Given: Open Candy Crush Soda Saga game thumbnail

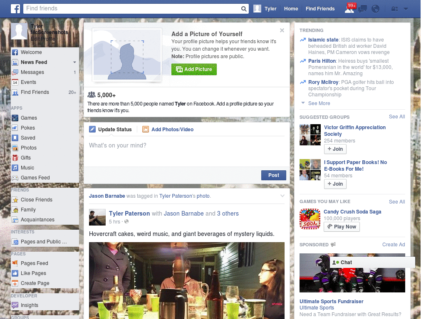Looking at the screenshot, I should (x=310, y=219).
